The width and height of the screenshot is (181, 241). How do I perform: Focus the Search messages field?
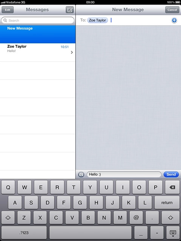(38, 20)
